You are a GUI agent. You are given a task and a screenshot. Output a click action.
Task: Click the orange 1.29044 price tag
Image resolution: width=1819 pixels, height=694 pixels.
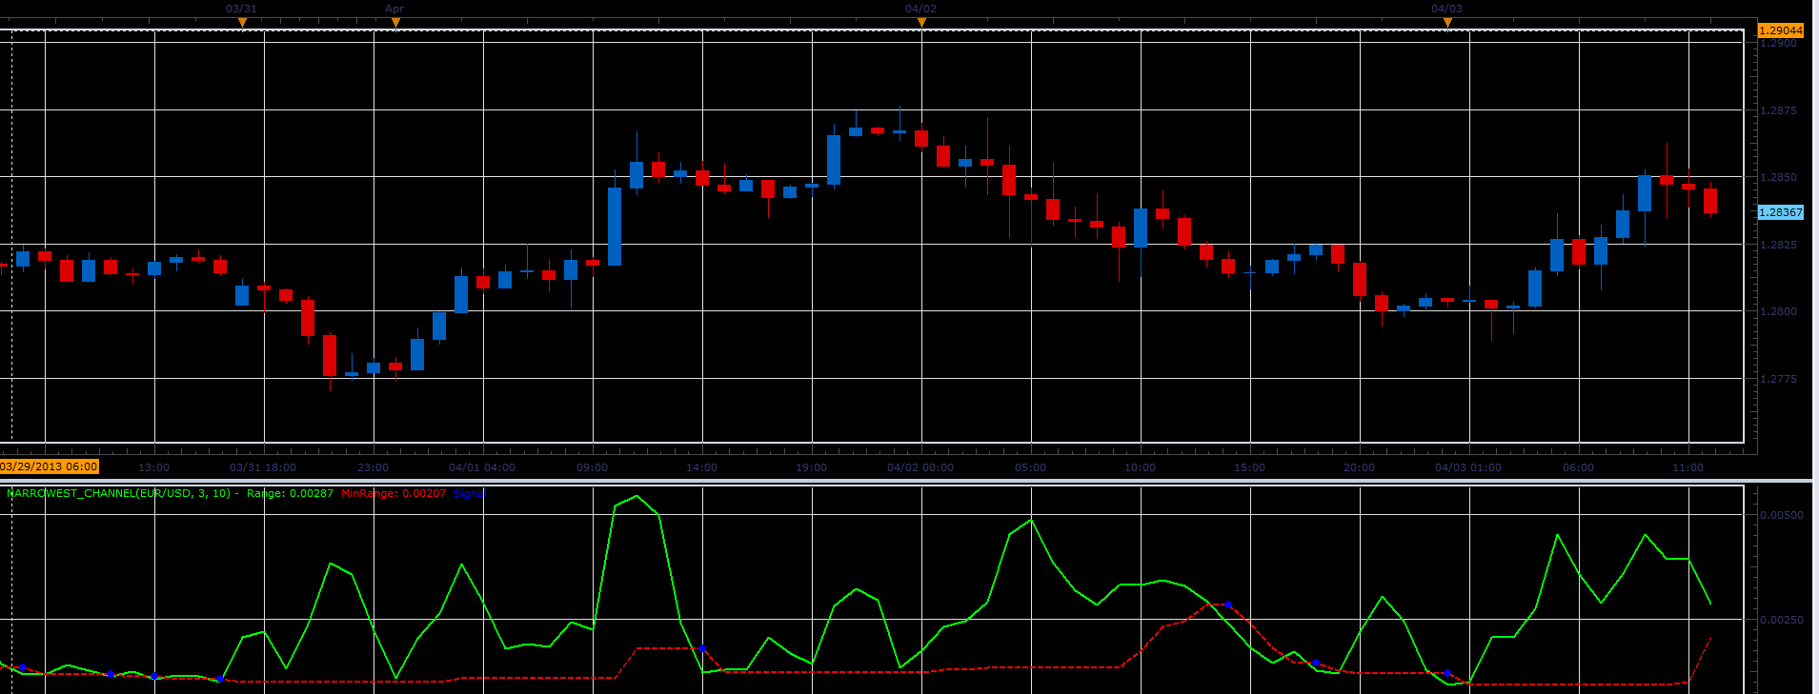(1780, 30)
